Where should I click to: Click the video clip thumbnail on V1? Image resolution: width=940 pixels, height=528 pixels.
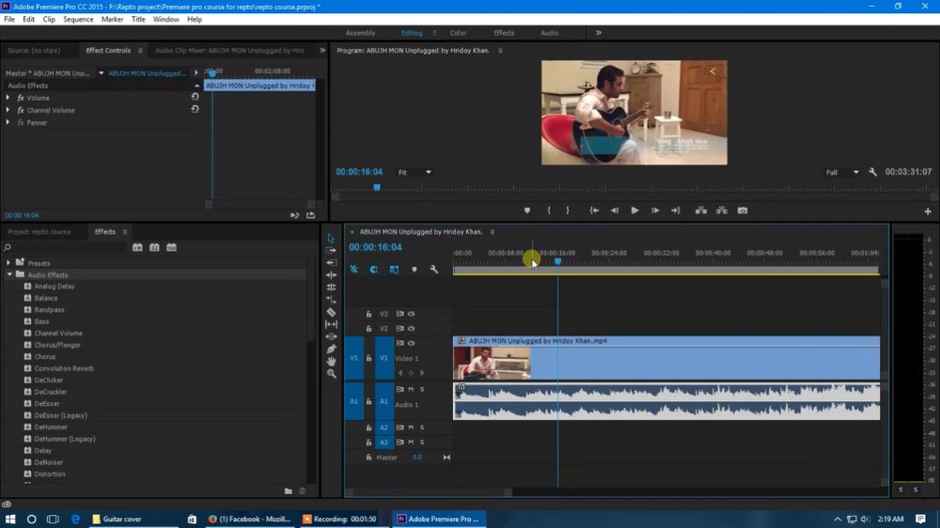[x=492, y=364]
